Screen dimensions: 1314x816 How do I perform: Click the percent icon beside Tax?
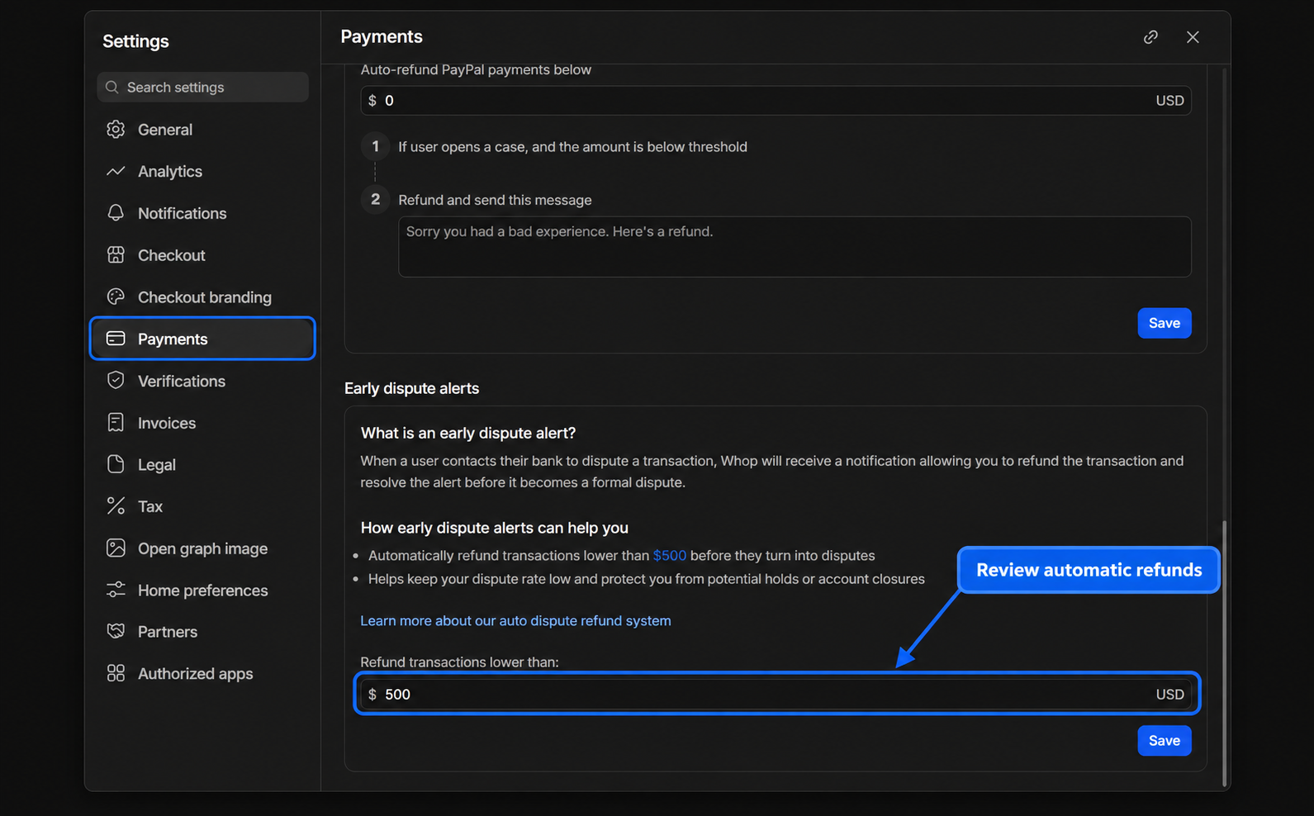(116, 506)
